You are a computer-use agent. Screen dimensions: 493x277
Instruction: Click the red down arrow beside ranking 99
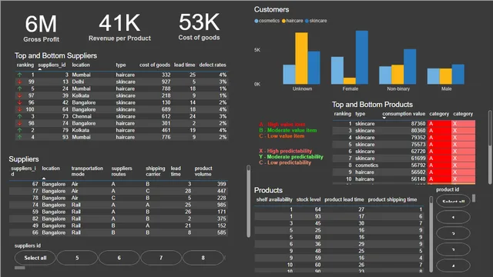pos(20,82)
